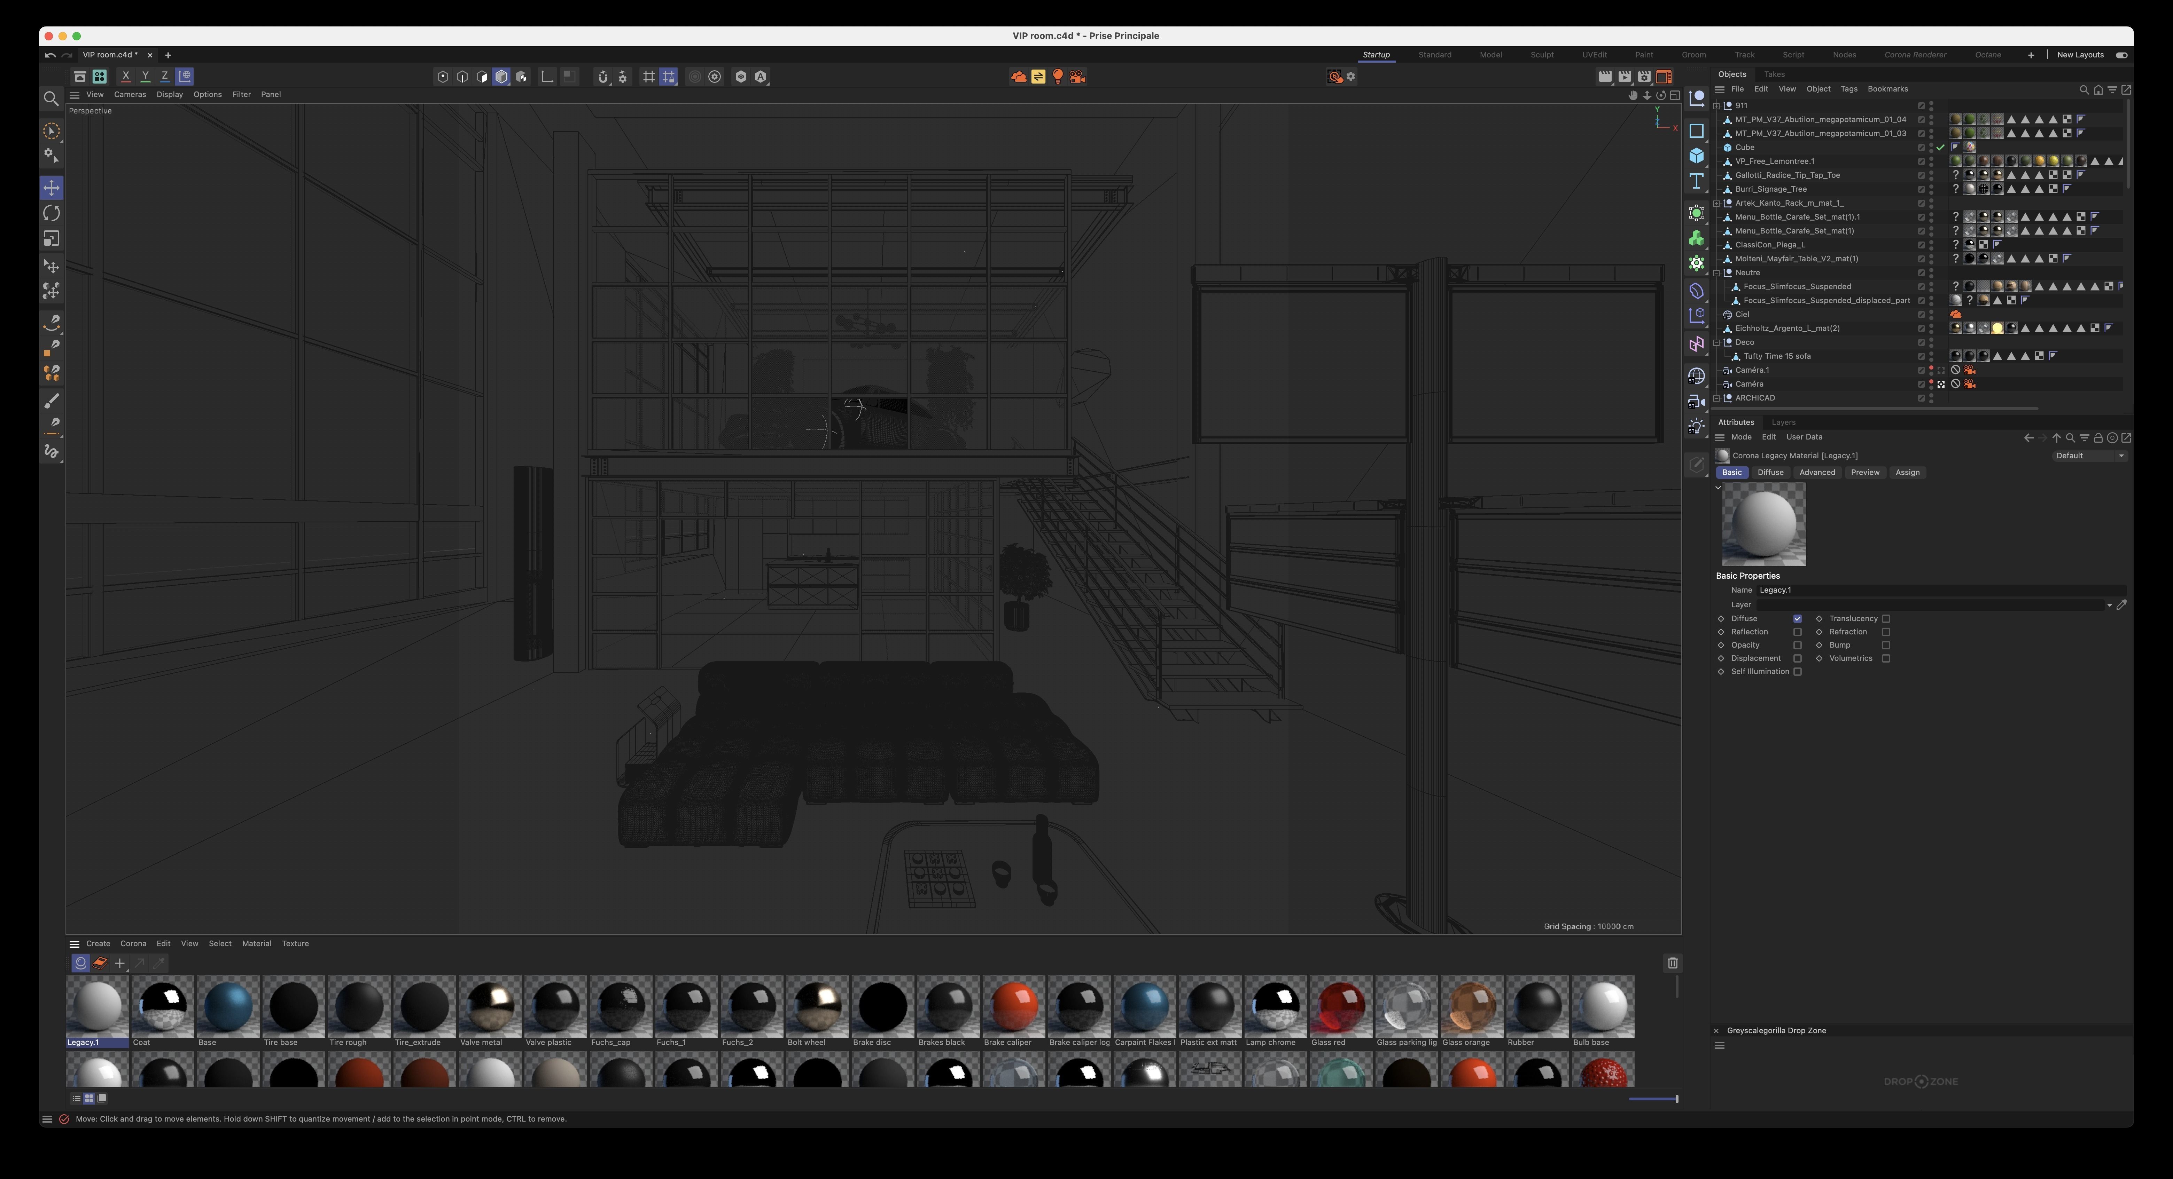This screenshot has width=2173, height=1179.
Task: Click the snap magnet icon
Action: [x=602, y=77]
